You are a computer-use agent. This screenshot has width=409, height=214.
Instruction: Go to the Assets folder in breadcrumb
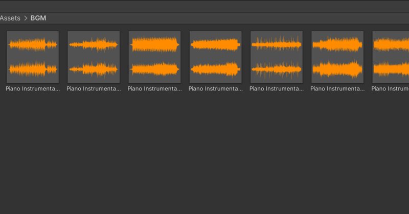click(10, 18)
